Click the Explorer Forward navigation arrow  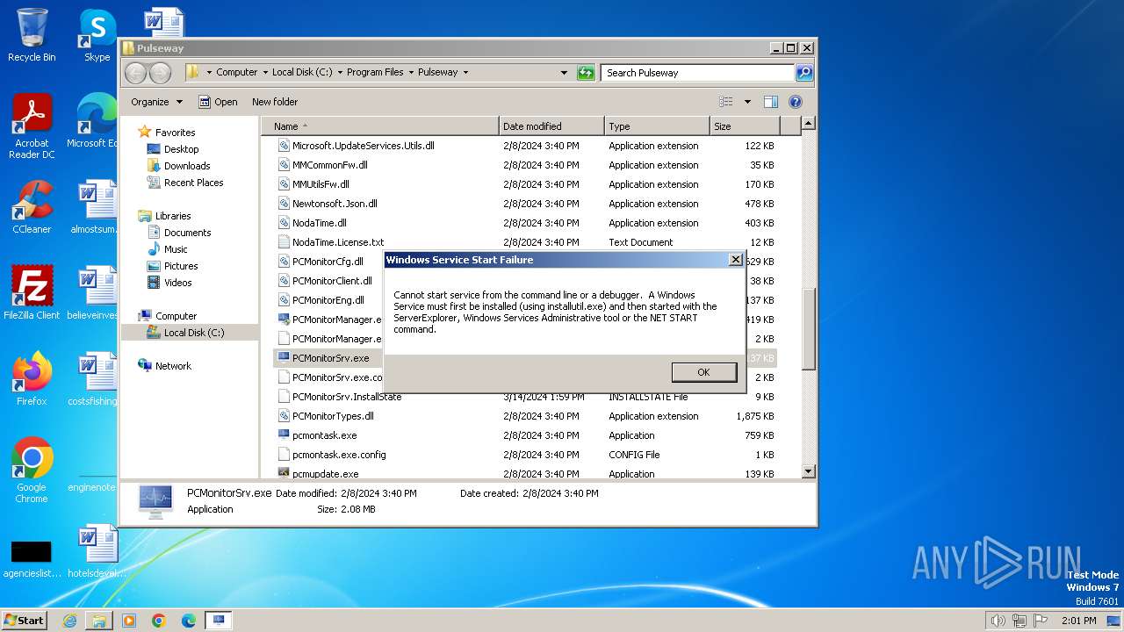[x=159, y=73]
